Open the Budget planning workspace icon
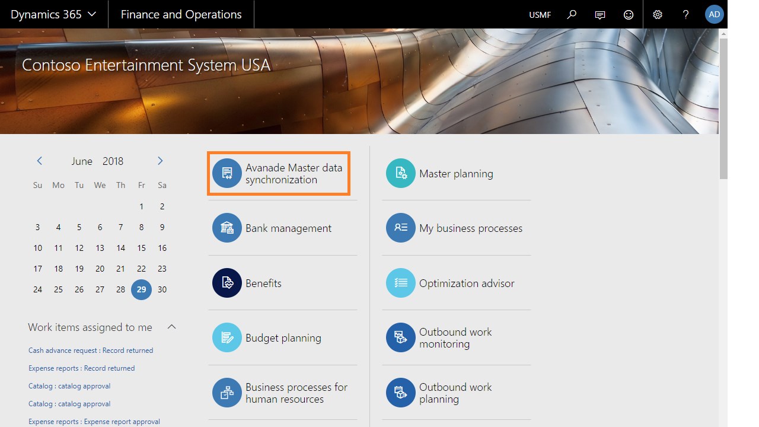The width and height of the screenshot is (759, 427). pos(227,337)
